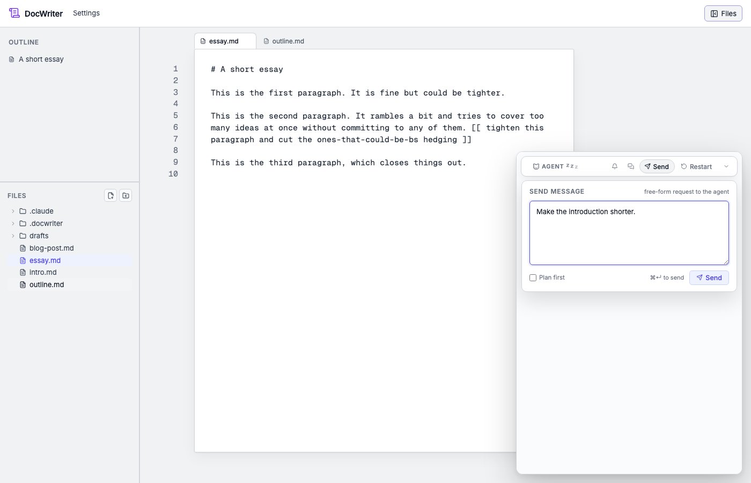
Task: Open the agent chat history icon
Action: click(x=631, y=166)
